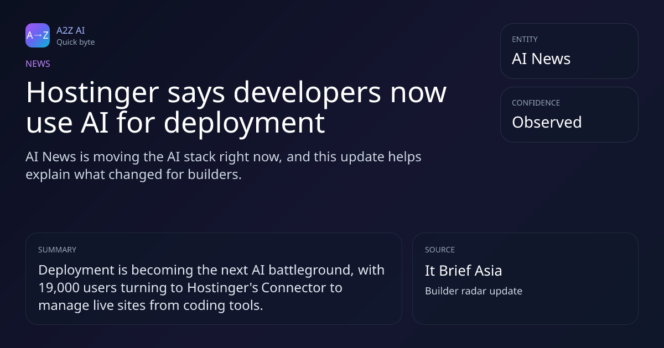The height and width of the screenshot is (348, 664).
Task: Click the purple NEWS category label
Action: point(38,64)
